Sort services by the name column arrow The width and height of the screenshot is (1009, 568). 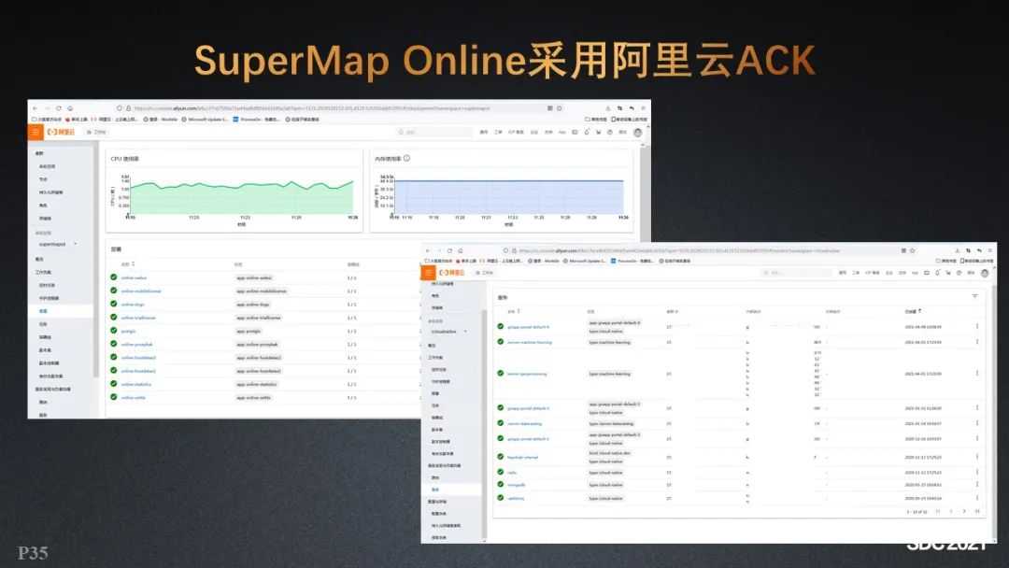pos(519,311)
